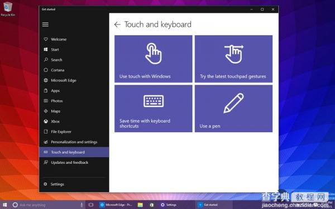Click the gear icon beside Settings in sidebar
This screenshot has width=335, height=209.
(45, 184)
